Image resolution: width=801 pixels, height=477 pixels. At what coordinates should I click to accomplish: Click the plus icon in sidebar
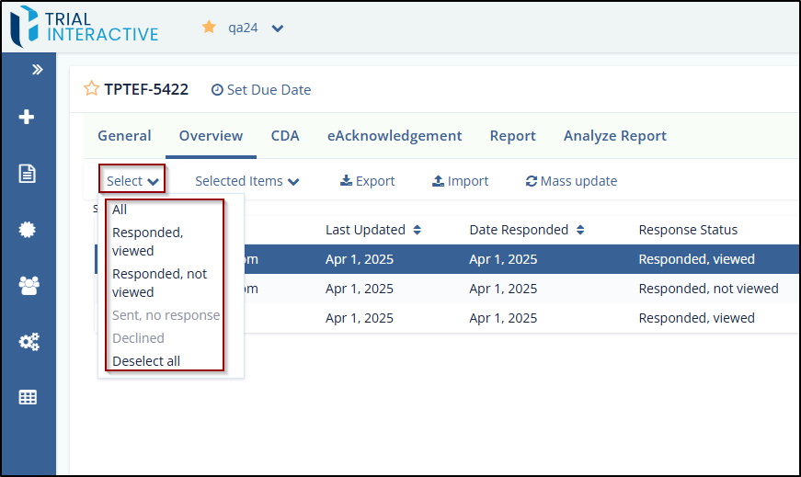pyautogui.click(x=28, y=117)
